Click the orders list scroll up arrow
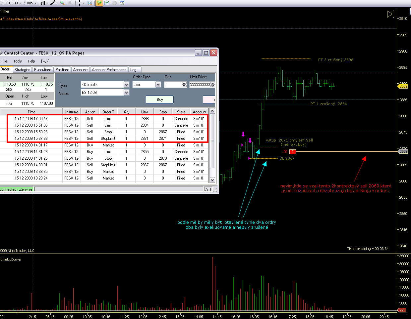Viewport: 411px width, 319px height. (212, 111)
